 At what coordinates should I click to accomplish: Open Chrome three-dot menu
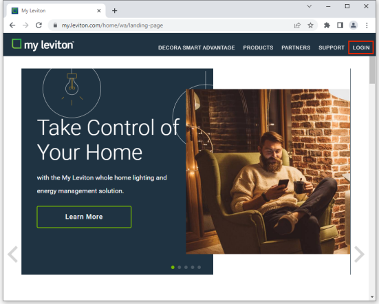point(367,25)
